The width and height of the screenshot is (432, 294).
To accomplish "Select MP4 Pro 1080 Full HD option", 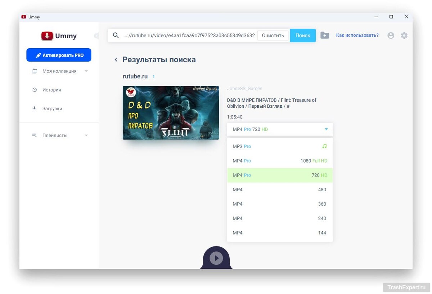I will point(280,161).
